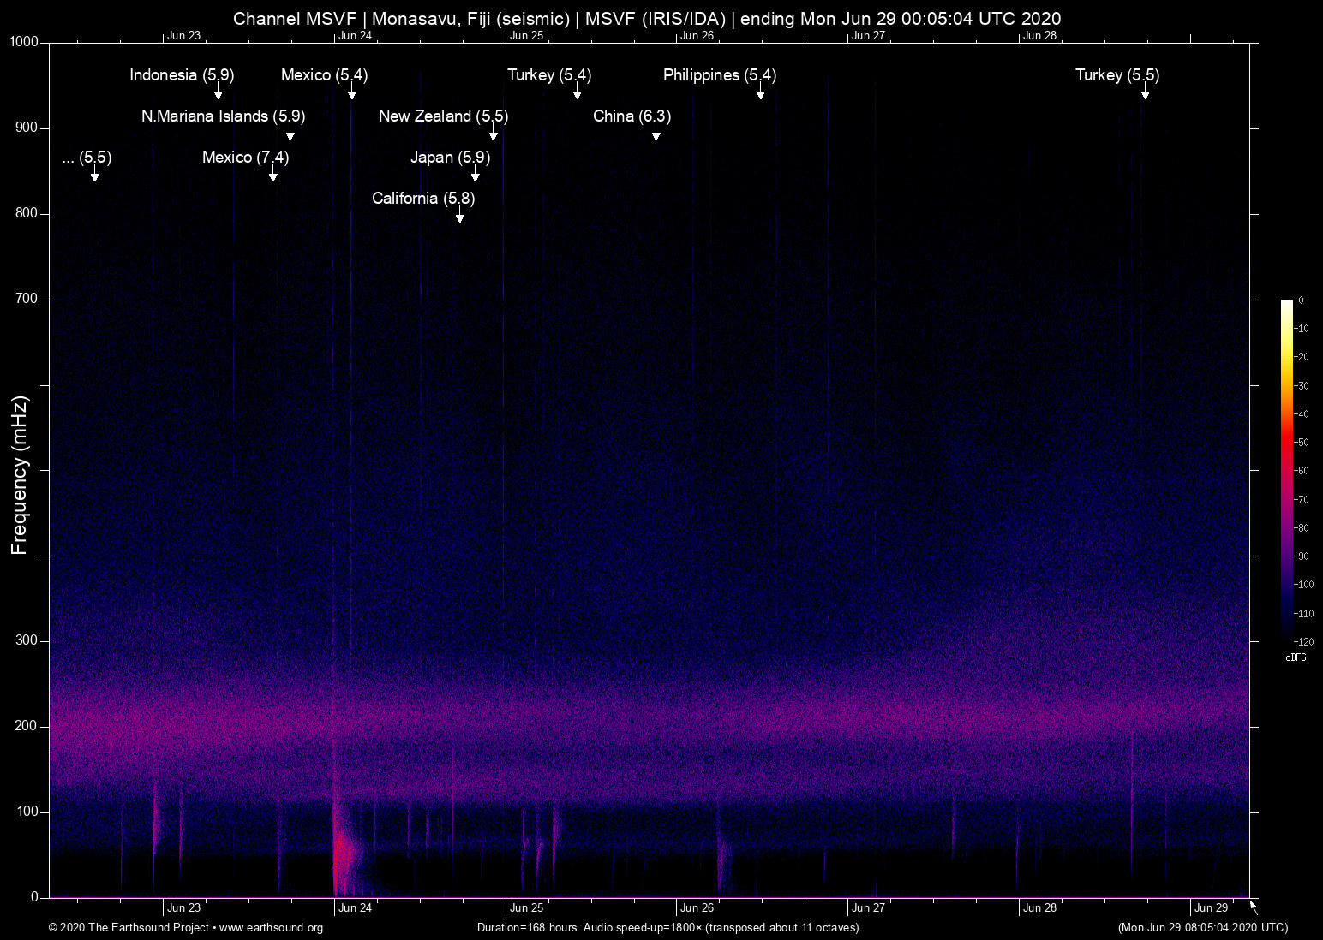Viewport: 1323px width, 940px height.
Task: Click the Frequency (mHz) axis label
Action: [18, 475]
